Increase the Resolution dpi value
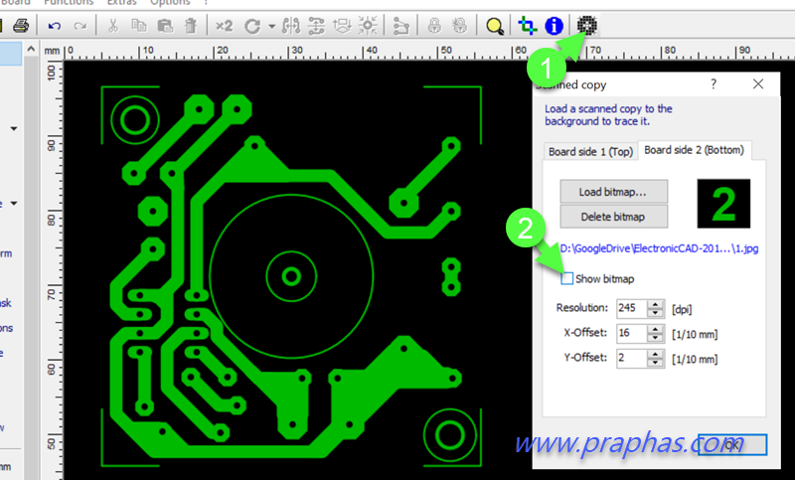The width and height of the screenshot is (795, 480). (x=655, y=303)
